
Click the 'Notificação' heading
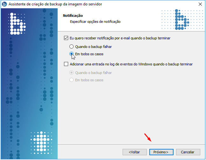click(73, 16)
